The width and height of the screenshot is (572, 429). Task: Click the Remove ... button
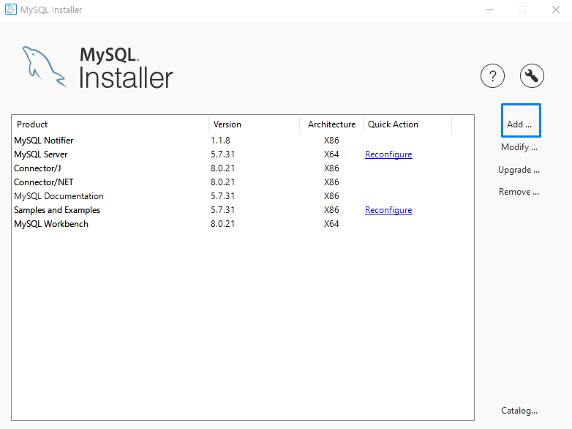point(519,192)
